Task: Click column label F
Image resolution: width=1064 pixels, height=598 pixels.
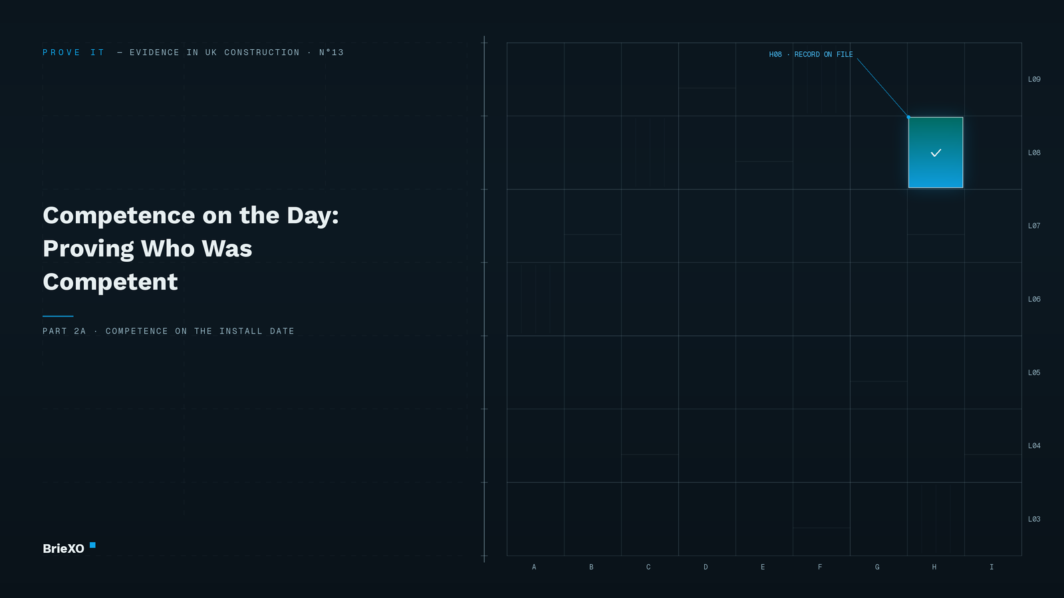Action: (x=820, y=567)
